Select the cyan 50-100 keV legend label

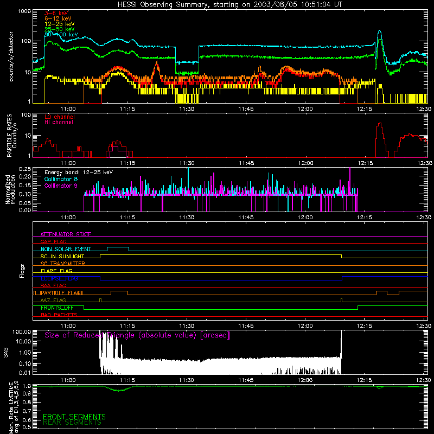[61, 35]
